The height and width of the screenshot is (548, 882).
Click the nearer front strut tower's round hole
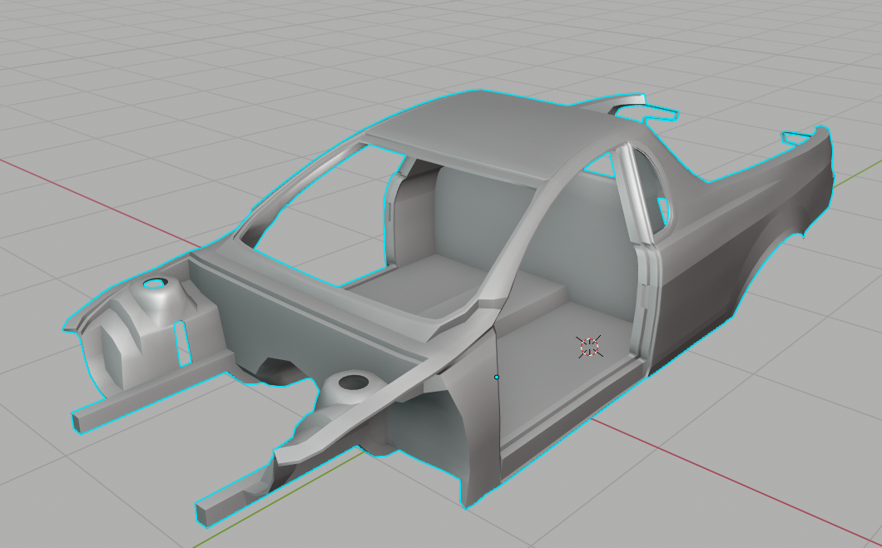click(353, 383)
